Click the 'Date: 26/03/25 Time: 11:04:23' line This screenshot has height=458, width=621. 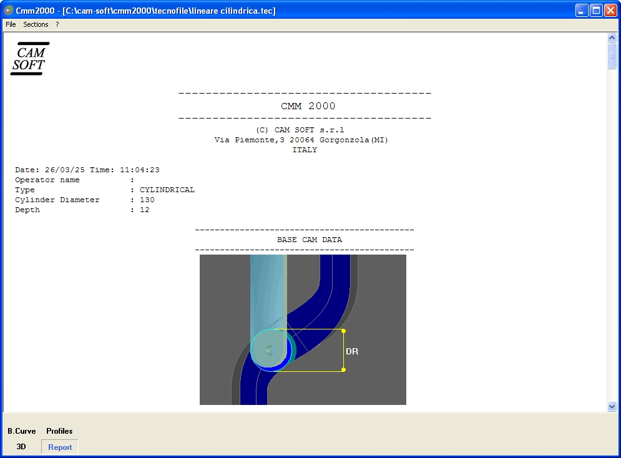click(x=87, y=170)
